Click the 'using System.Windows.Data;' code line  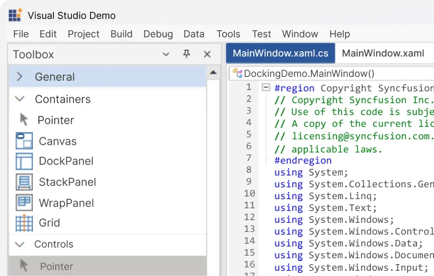pyautogui.click(x=349, y=244)
